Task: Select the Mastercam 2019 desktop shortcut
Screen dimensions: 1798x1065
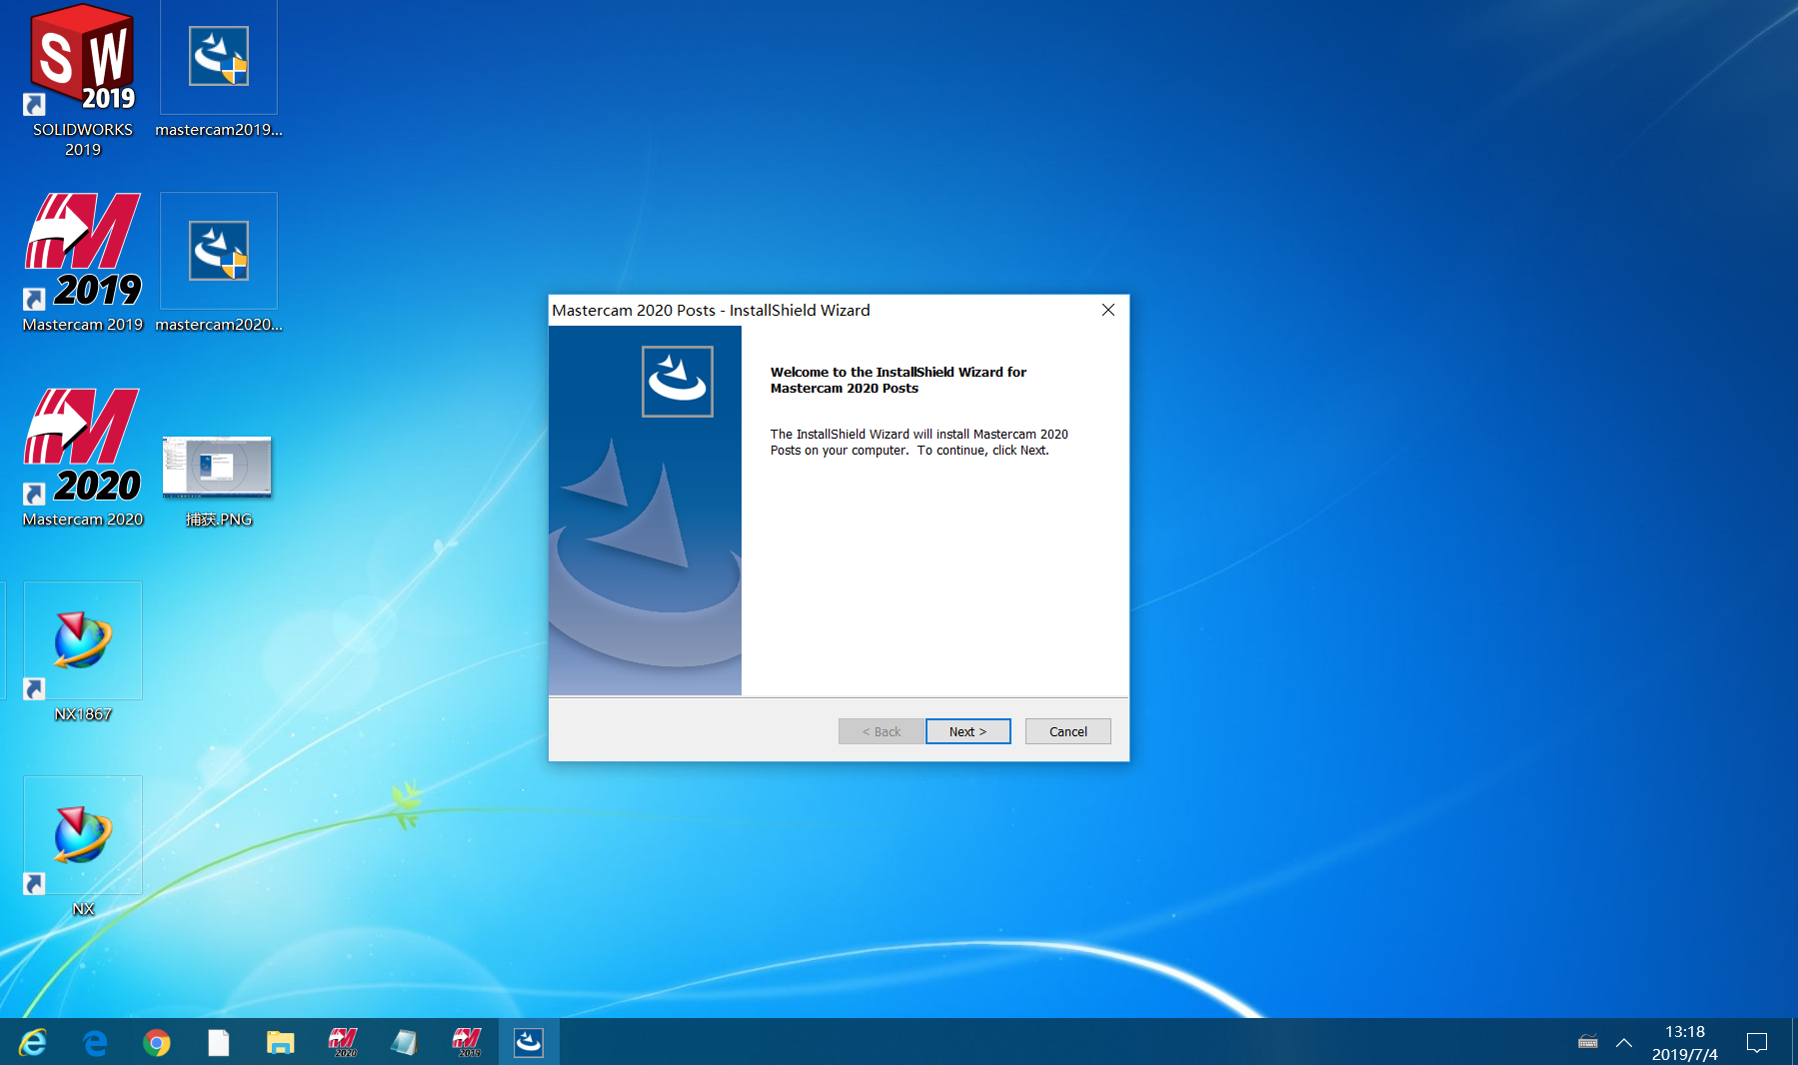Action: click(x=83, y=264)
